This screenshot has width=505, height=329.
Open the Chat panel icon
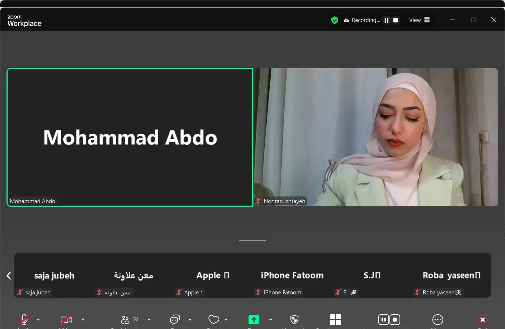pos(175,320)
